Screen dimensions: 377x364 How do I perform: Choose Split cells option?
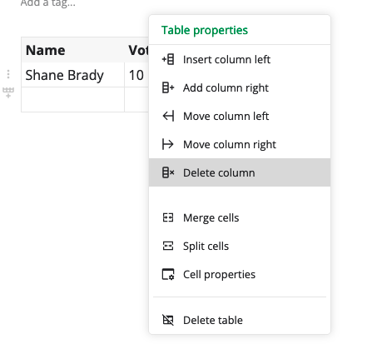(240, 246)
